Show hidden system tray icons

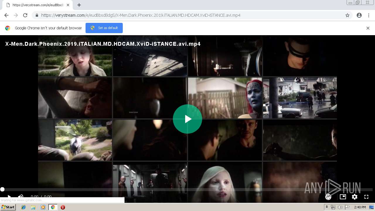click(x=327, y=207)
